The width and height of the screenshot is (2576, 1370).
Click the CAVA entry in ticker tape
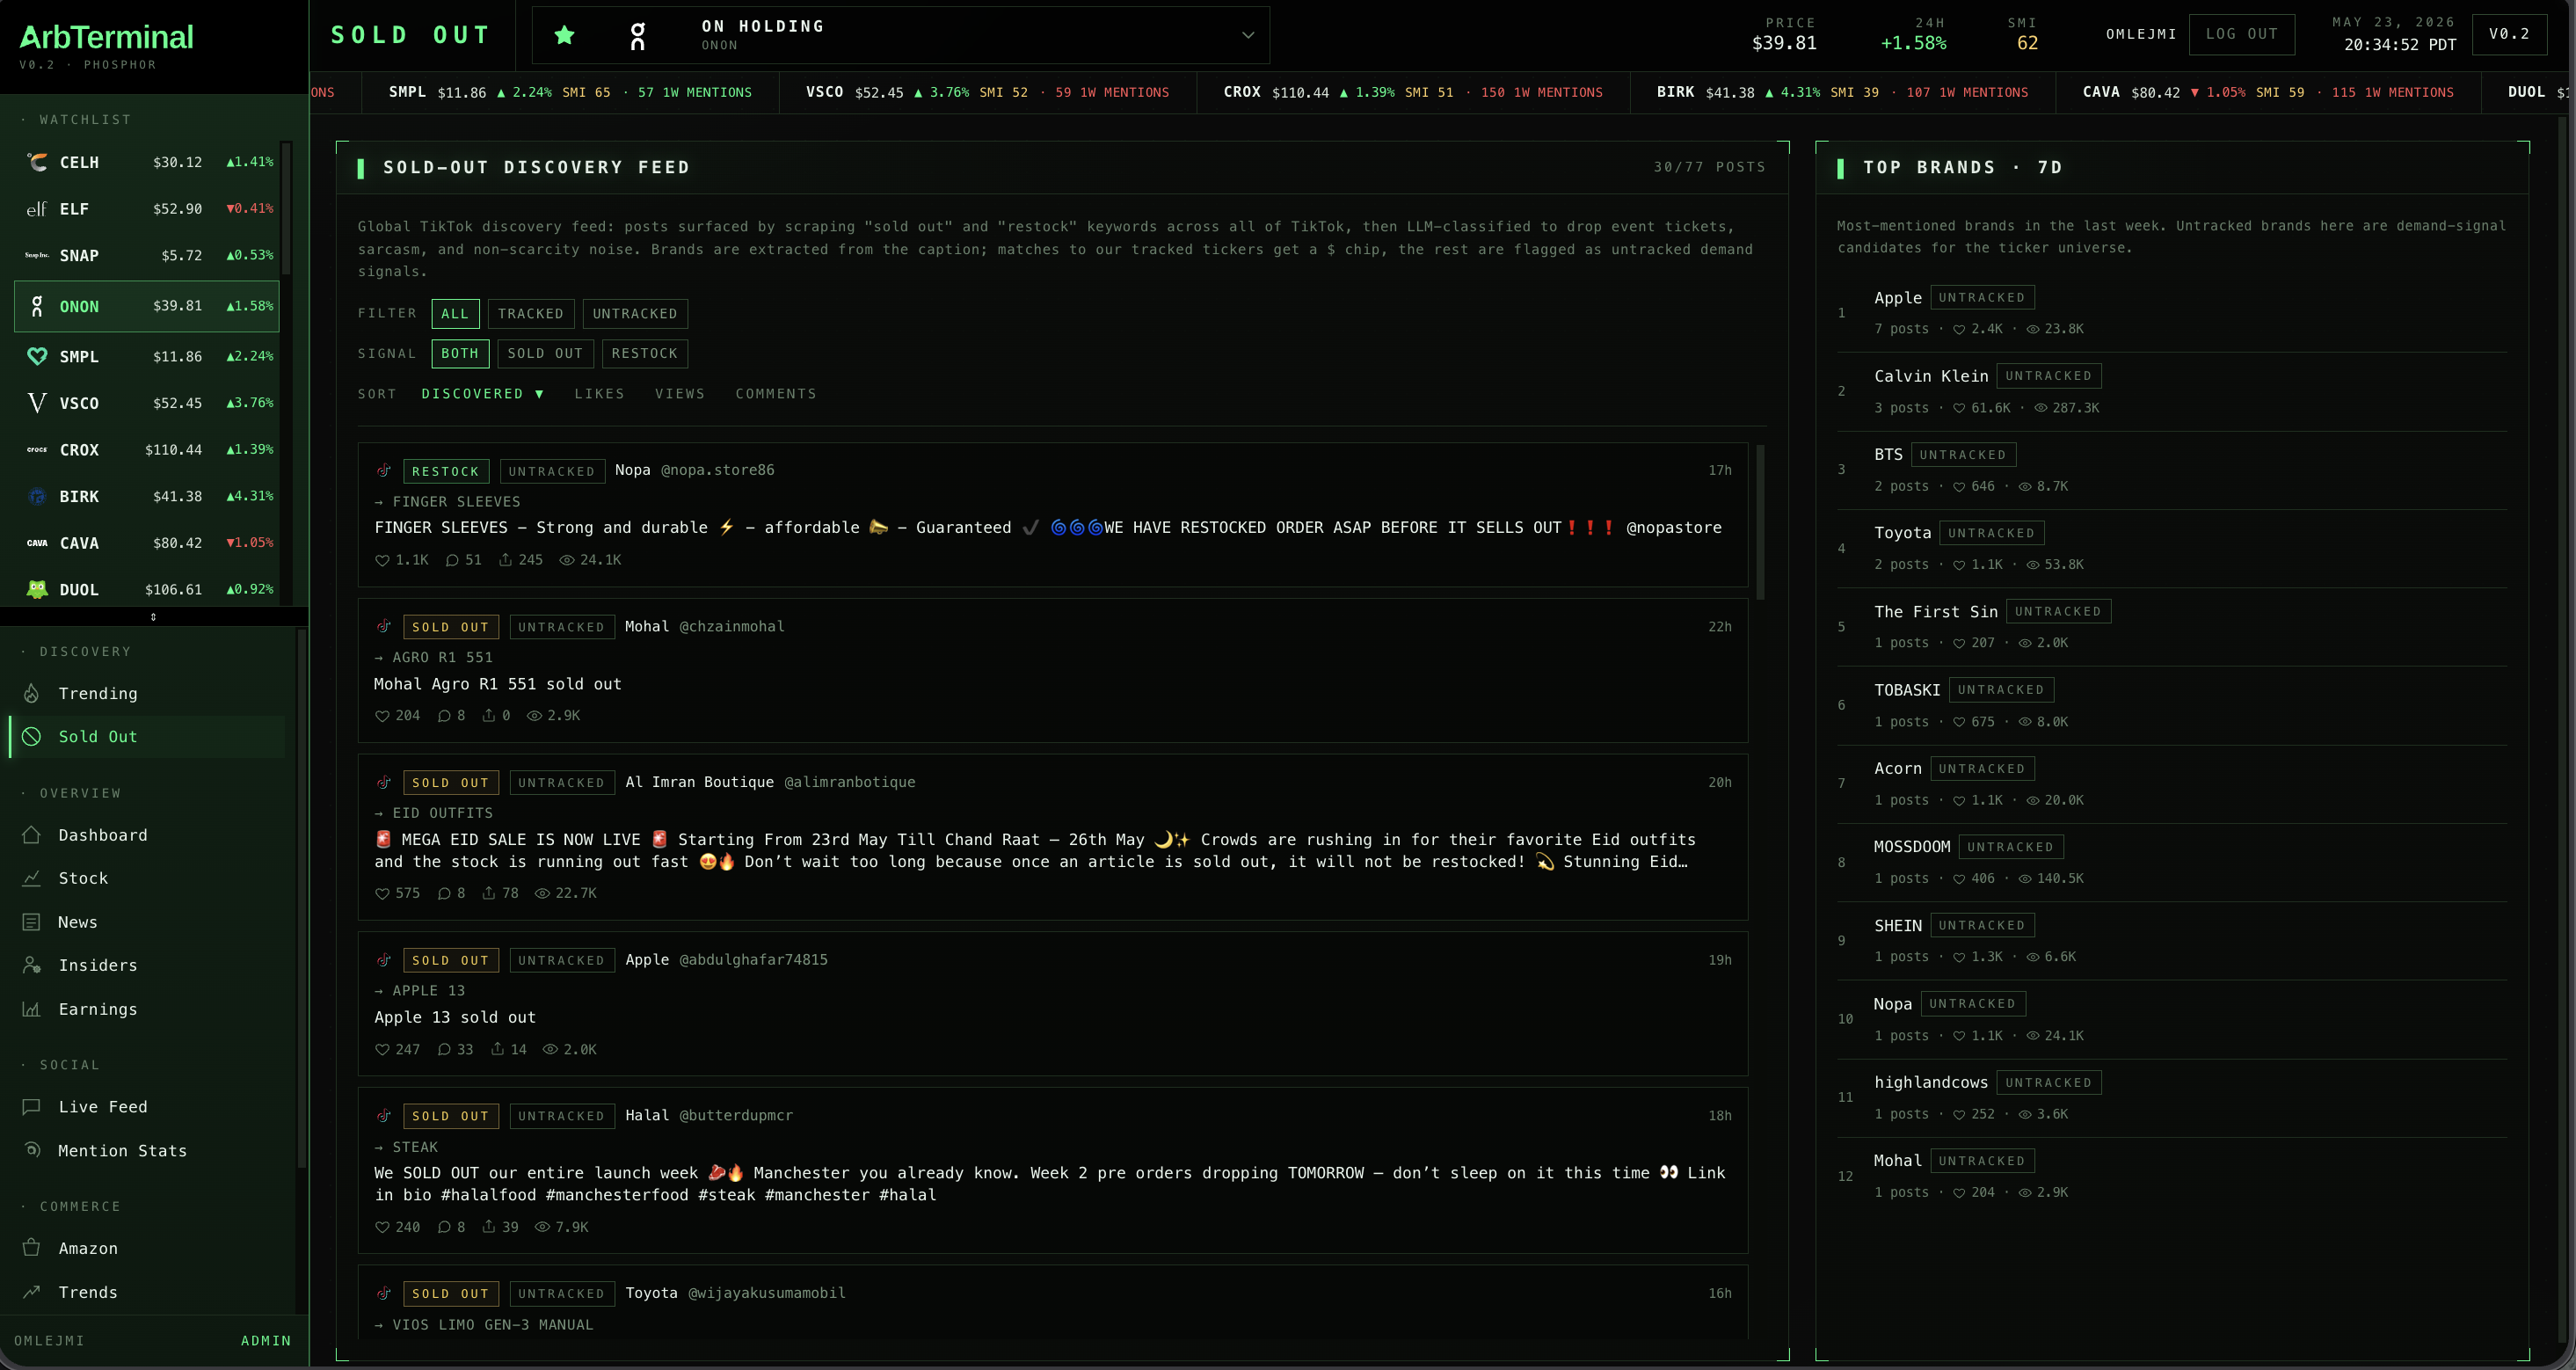2267,92
